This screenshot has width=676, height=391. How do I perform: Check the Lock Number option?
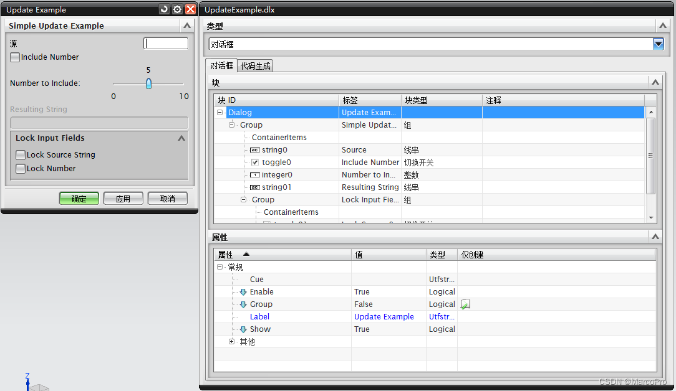point(20,168)
